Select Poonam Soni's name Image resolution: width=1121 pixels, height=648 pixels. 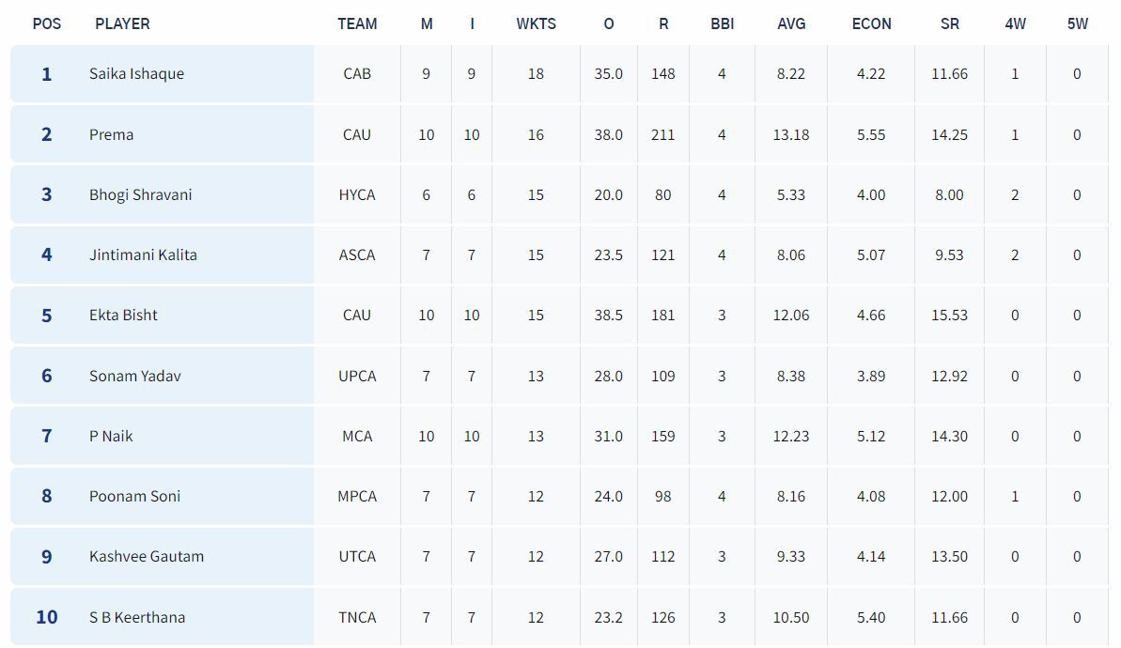coord(134,496)
